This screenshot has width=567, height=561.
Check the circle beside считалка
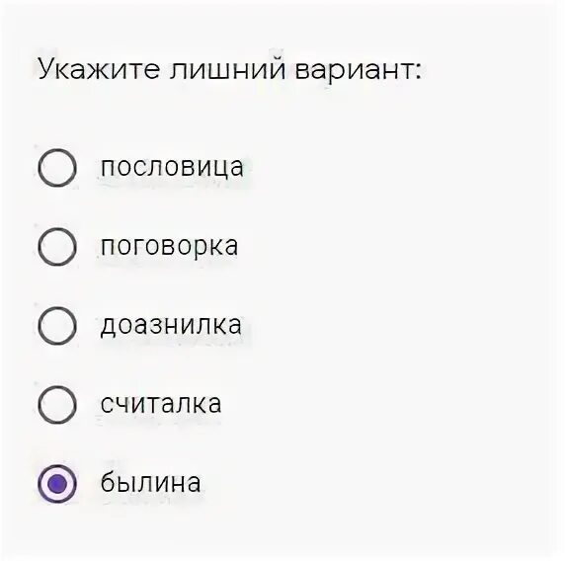click(57, 404)
